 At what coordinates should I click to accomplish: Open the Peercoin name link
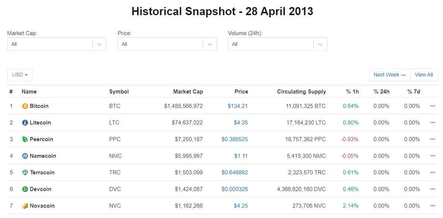pyautogui.click(x=41, y=139)
